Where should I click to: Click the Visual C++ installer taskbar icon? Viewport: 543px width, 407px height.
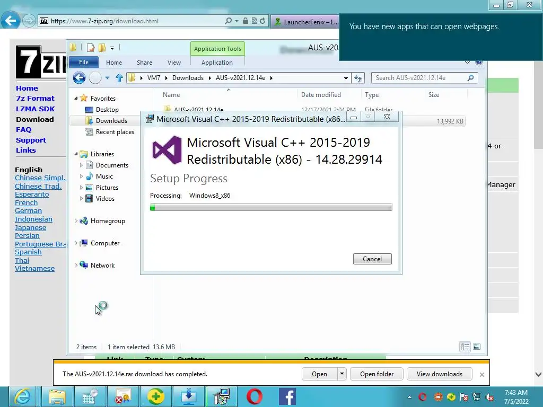(222, 396)
